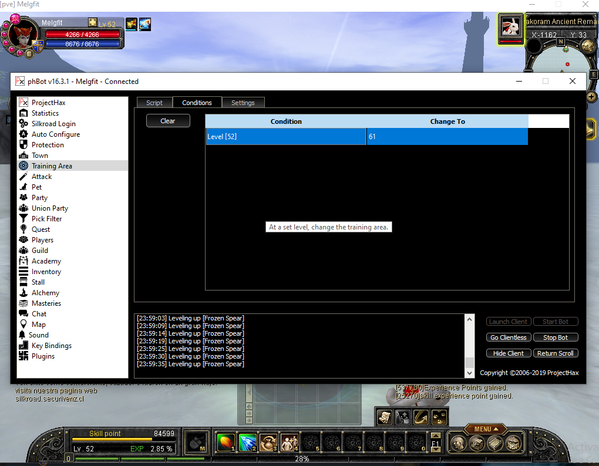Activate the skill in hotbar slot 1
This screenshot has width=599, height=466.
(x=226, y=443)
